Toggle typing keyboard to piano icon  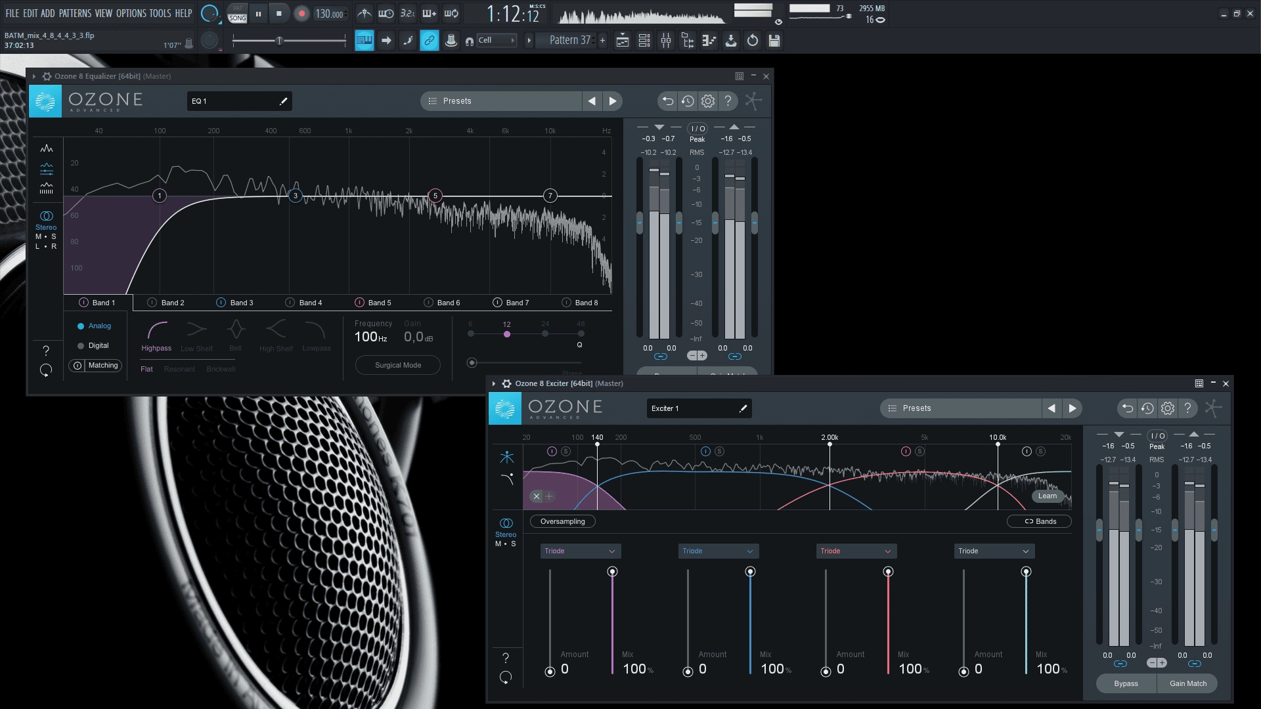(364, 41)
